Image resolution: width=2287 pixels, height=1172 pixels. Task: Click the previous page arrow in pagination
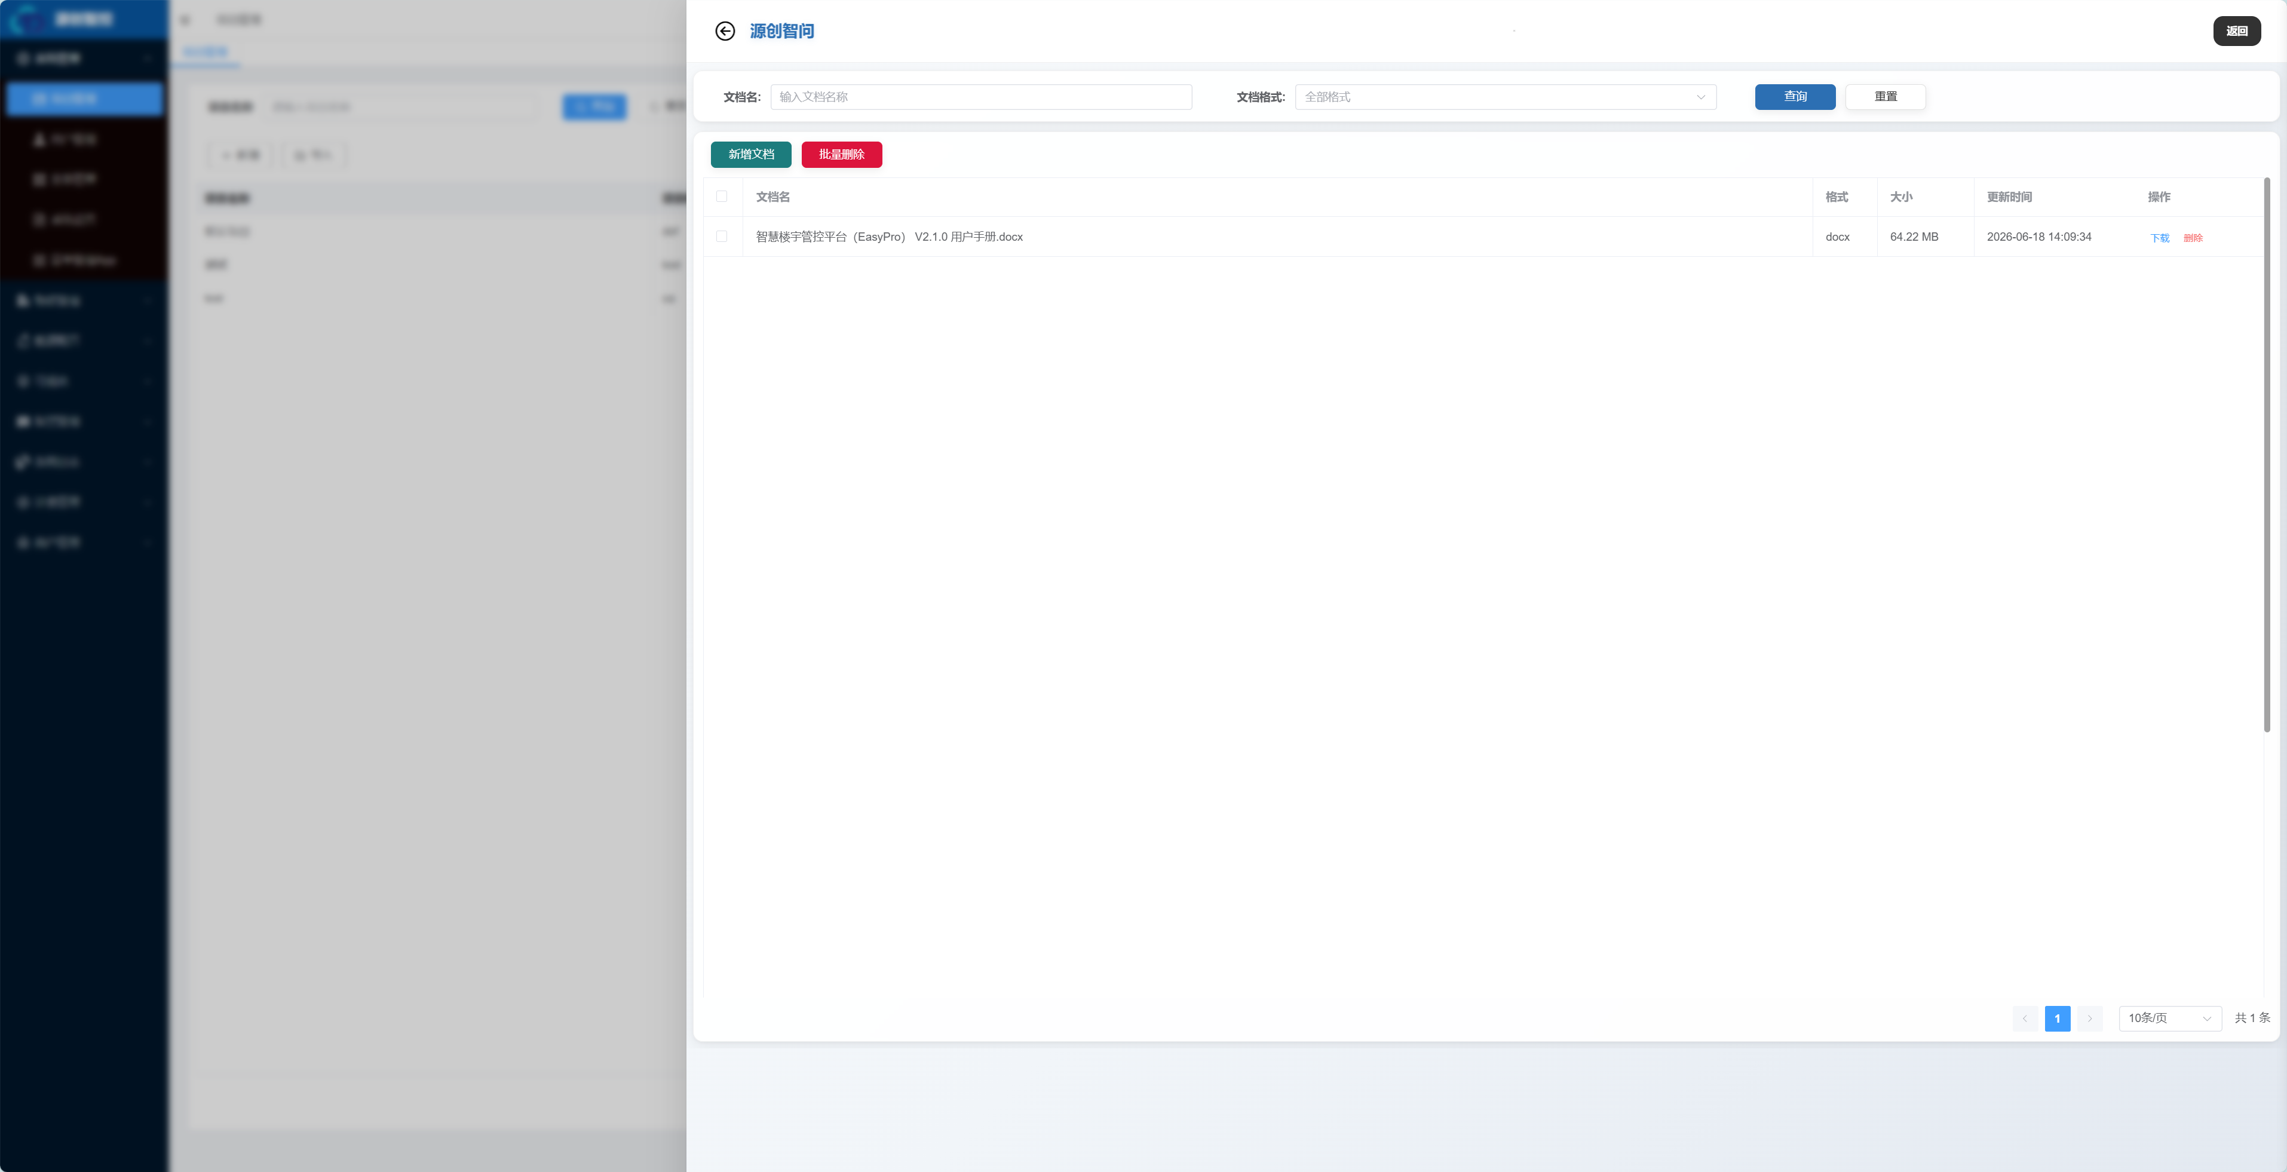pos(2024,1018)
